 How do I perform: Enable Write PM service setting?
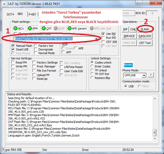(13, 66)
